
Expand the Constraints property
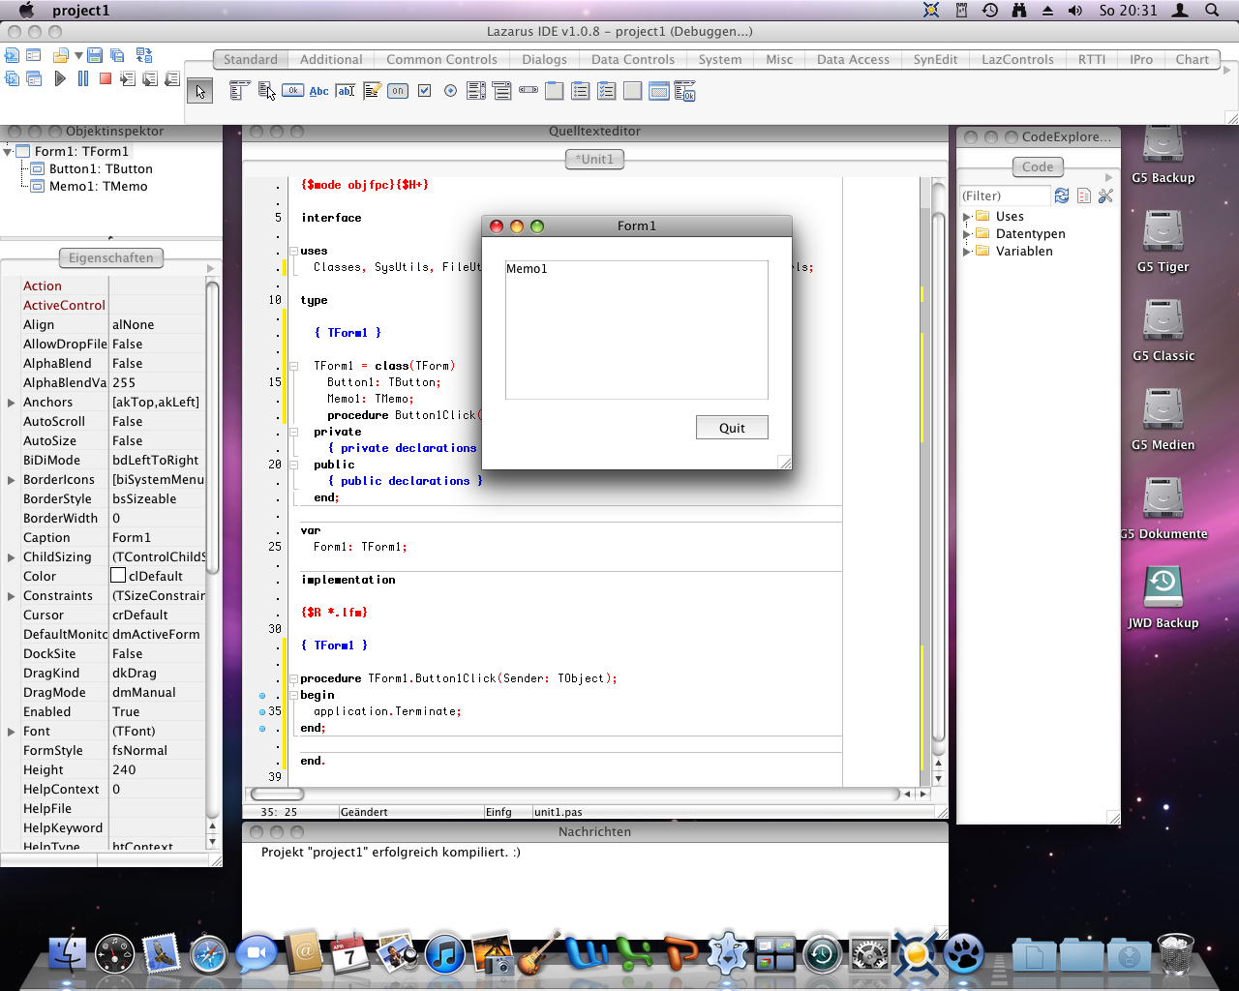(11, 595)
